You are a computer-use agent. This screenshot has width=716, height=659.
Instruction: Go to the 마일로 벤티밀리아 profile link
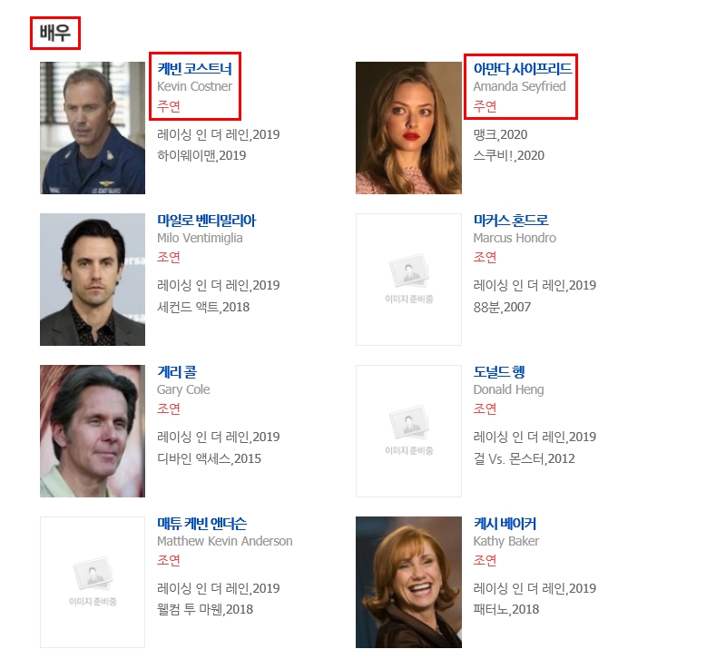coord(206,221)
